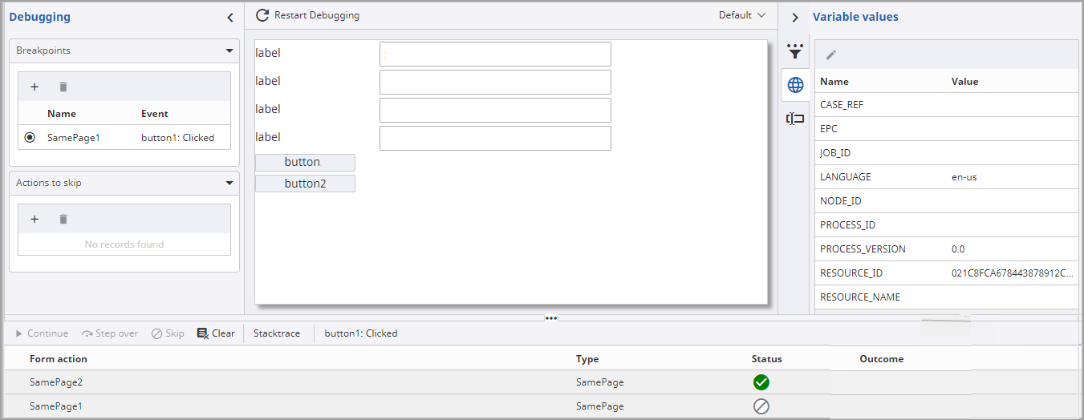
Task: Click trash icon in Actions to skip
Action: point(63,219)
